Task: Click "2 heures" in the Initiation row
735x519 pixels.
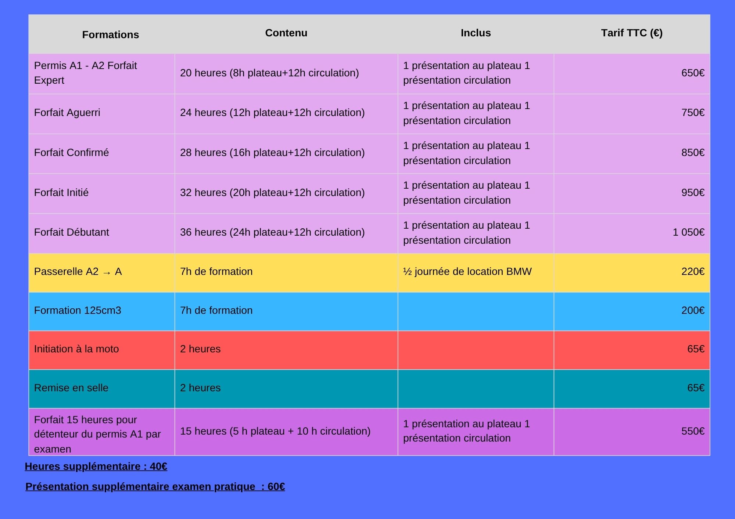Action: click(x=200, y=349)
